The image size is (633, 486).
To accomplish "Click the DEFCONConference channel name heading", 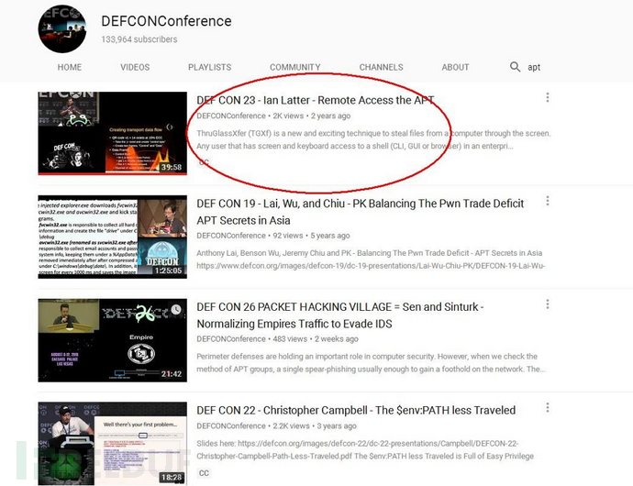I will (x=166, y=21).
